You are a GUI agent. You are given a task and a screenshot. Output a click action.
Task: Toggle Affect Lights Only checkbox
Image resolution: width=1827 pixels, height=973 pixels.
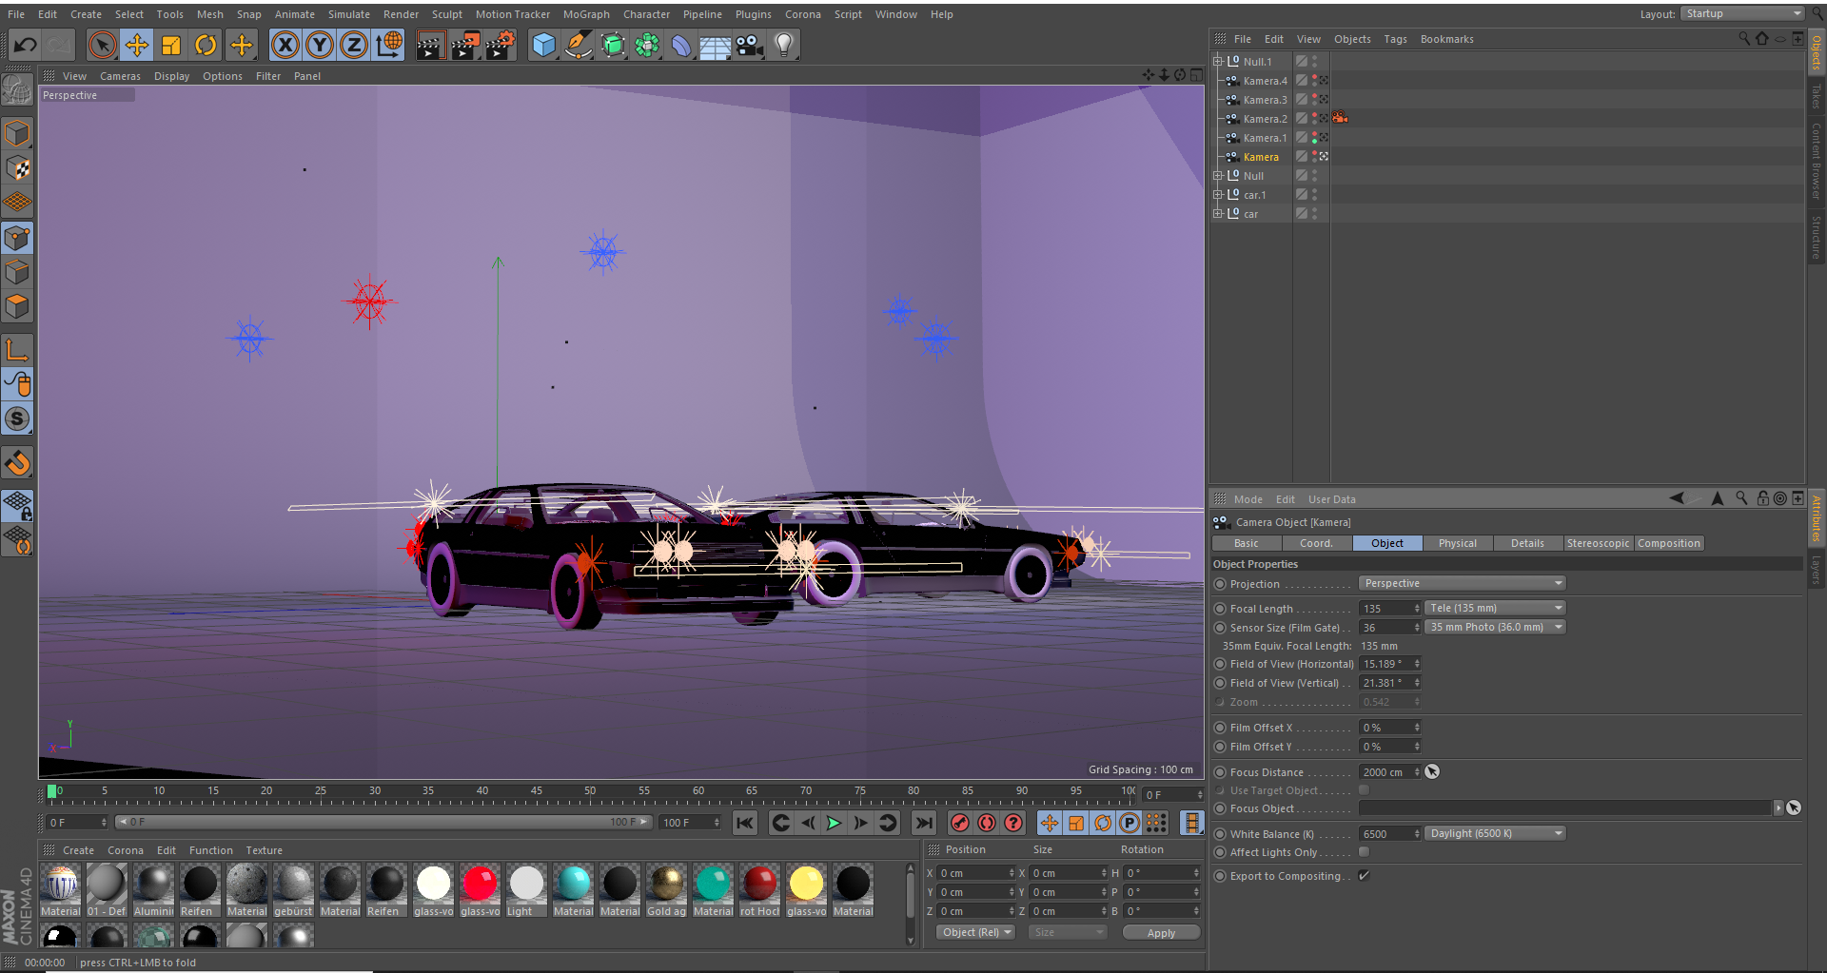[1364, 852]
